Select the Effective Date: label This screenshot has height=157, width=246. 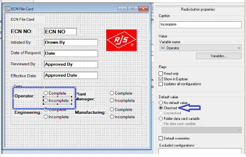[24, 76]
